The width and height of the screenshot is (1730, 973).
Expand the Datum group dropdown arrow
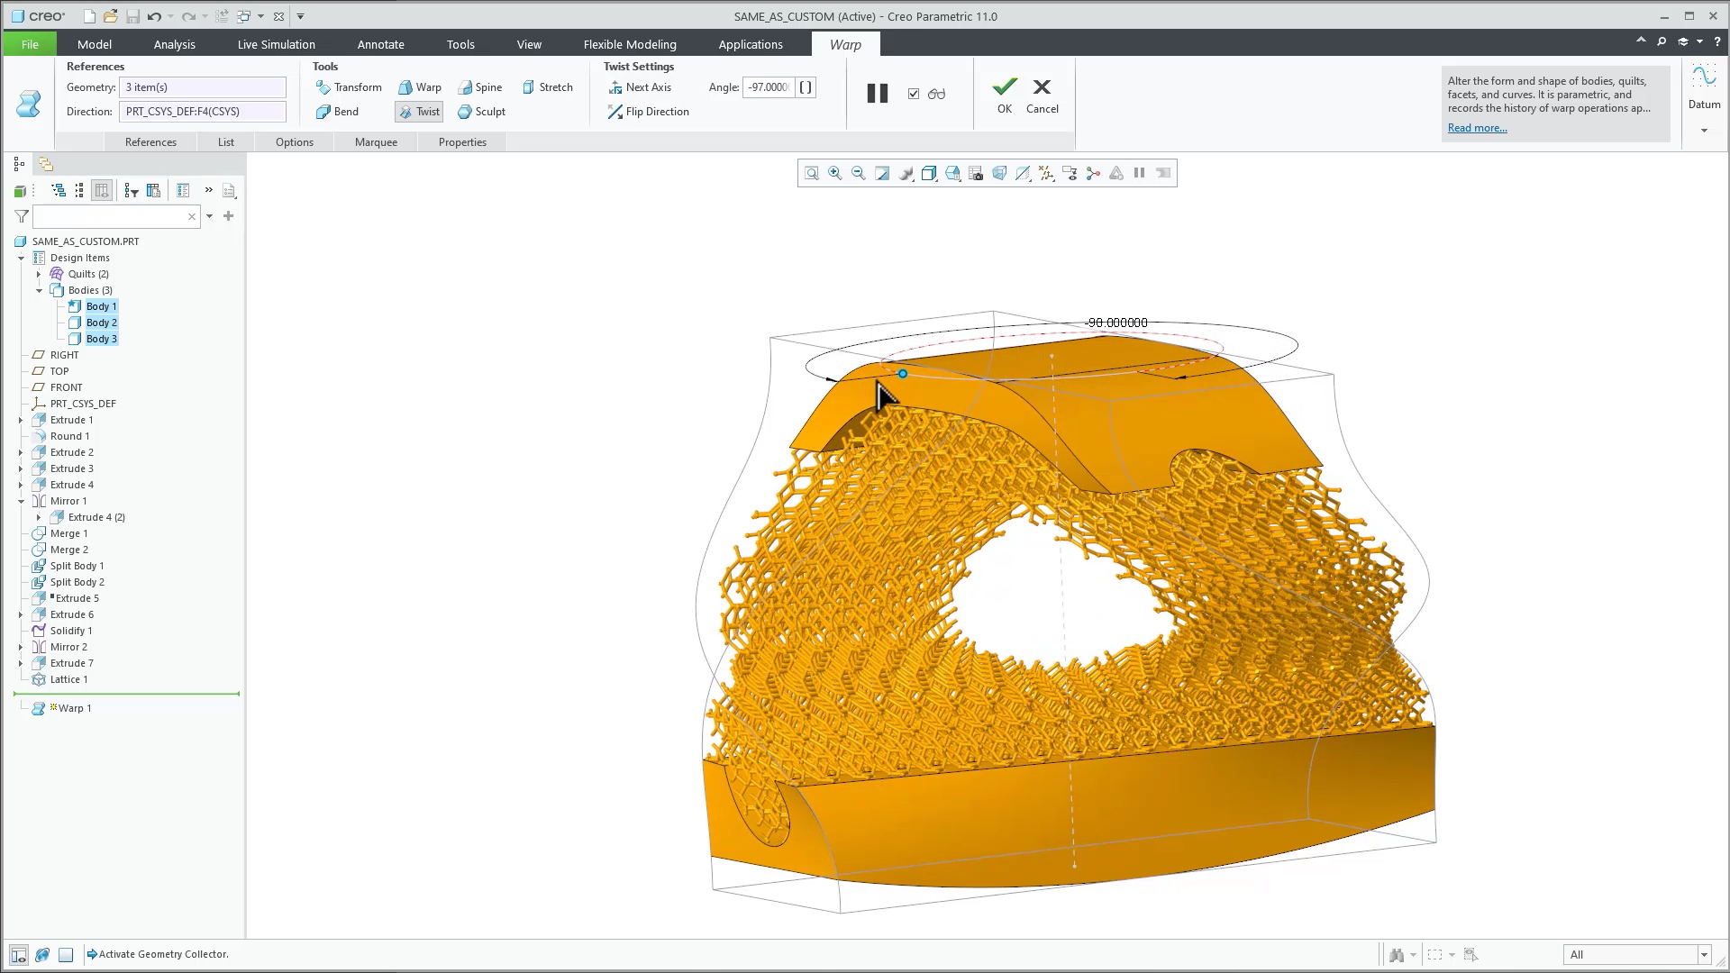coord(1704,131)
